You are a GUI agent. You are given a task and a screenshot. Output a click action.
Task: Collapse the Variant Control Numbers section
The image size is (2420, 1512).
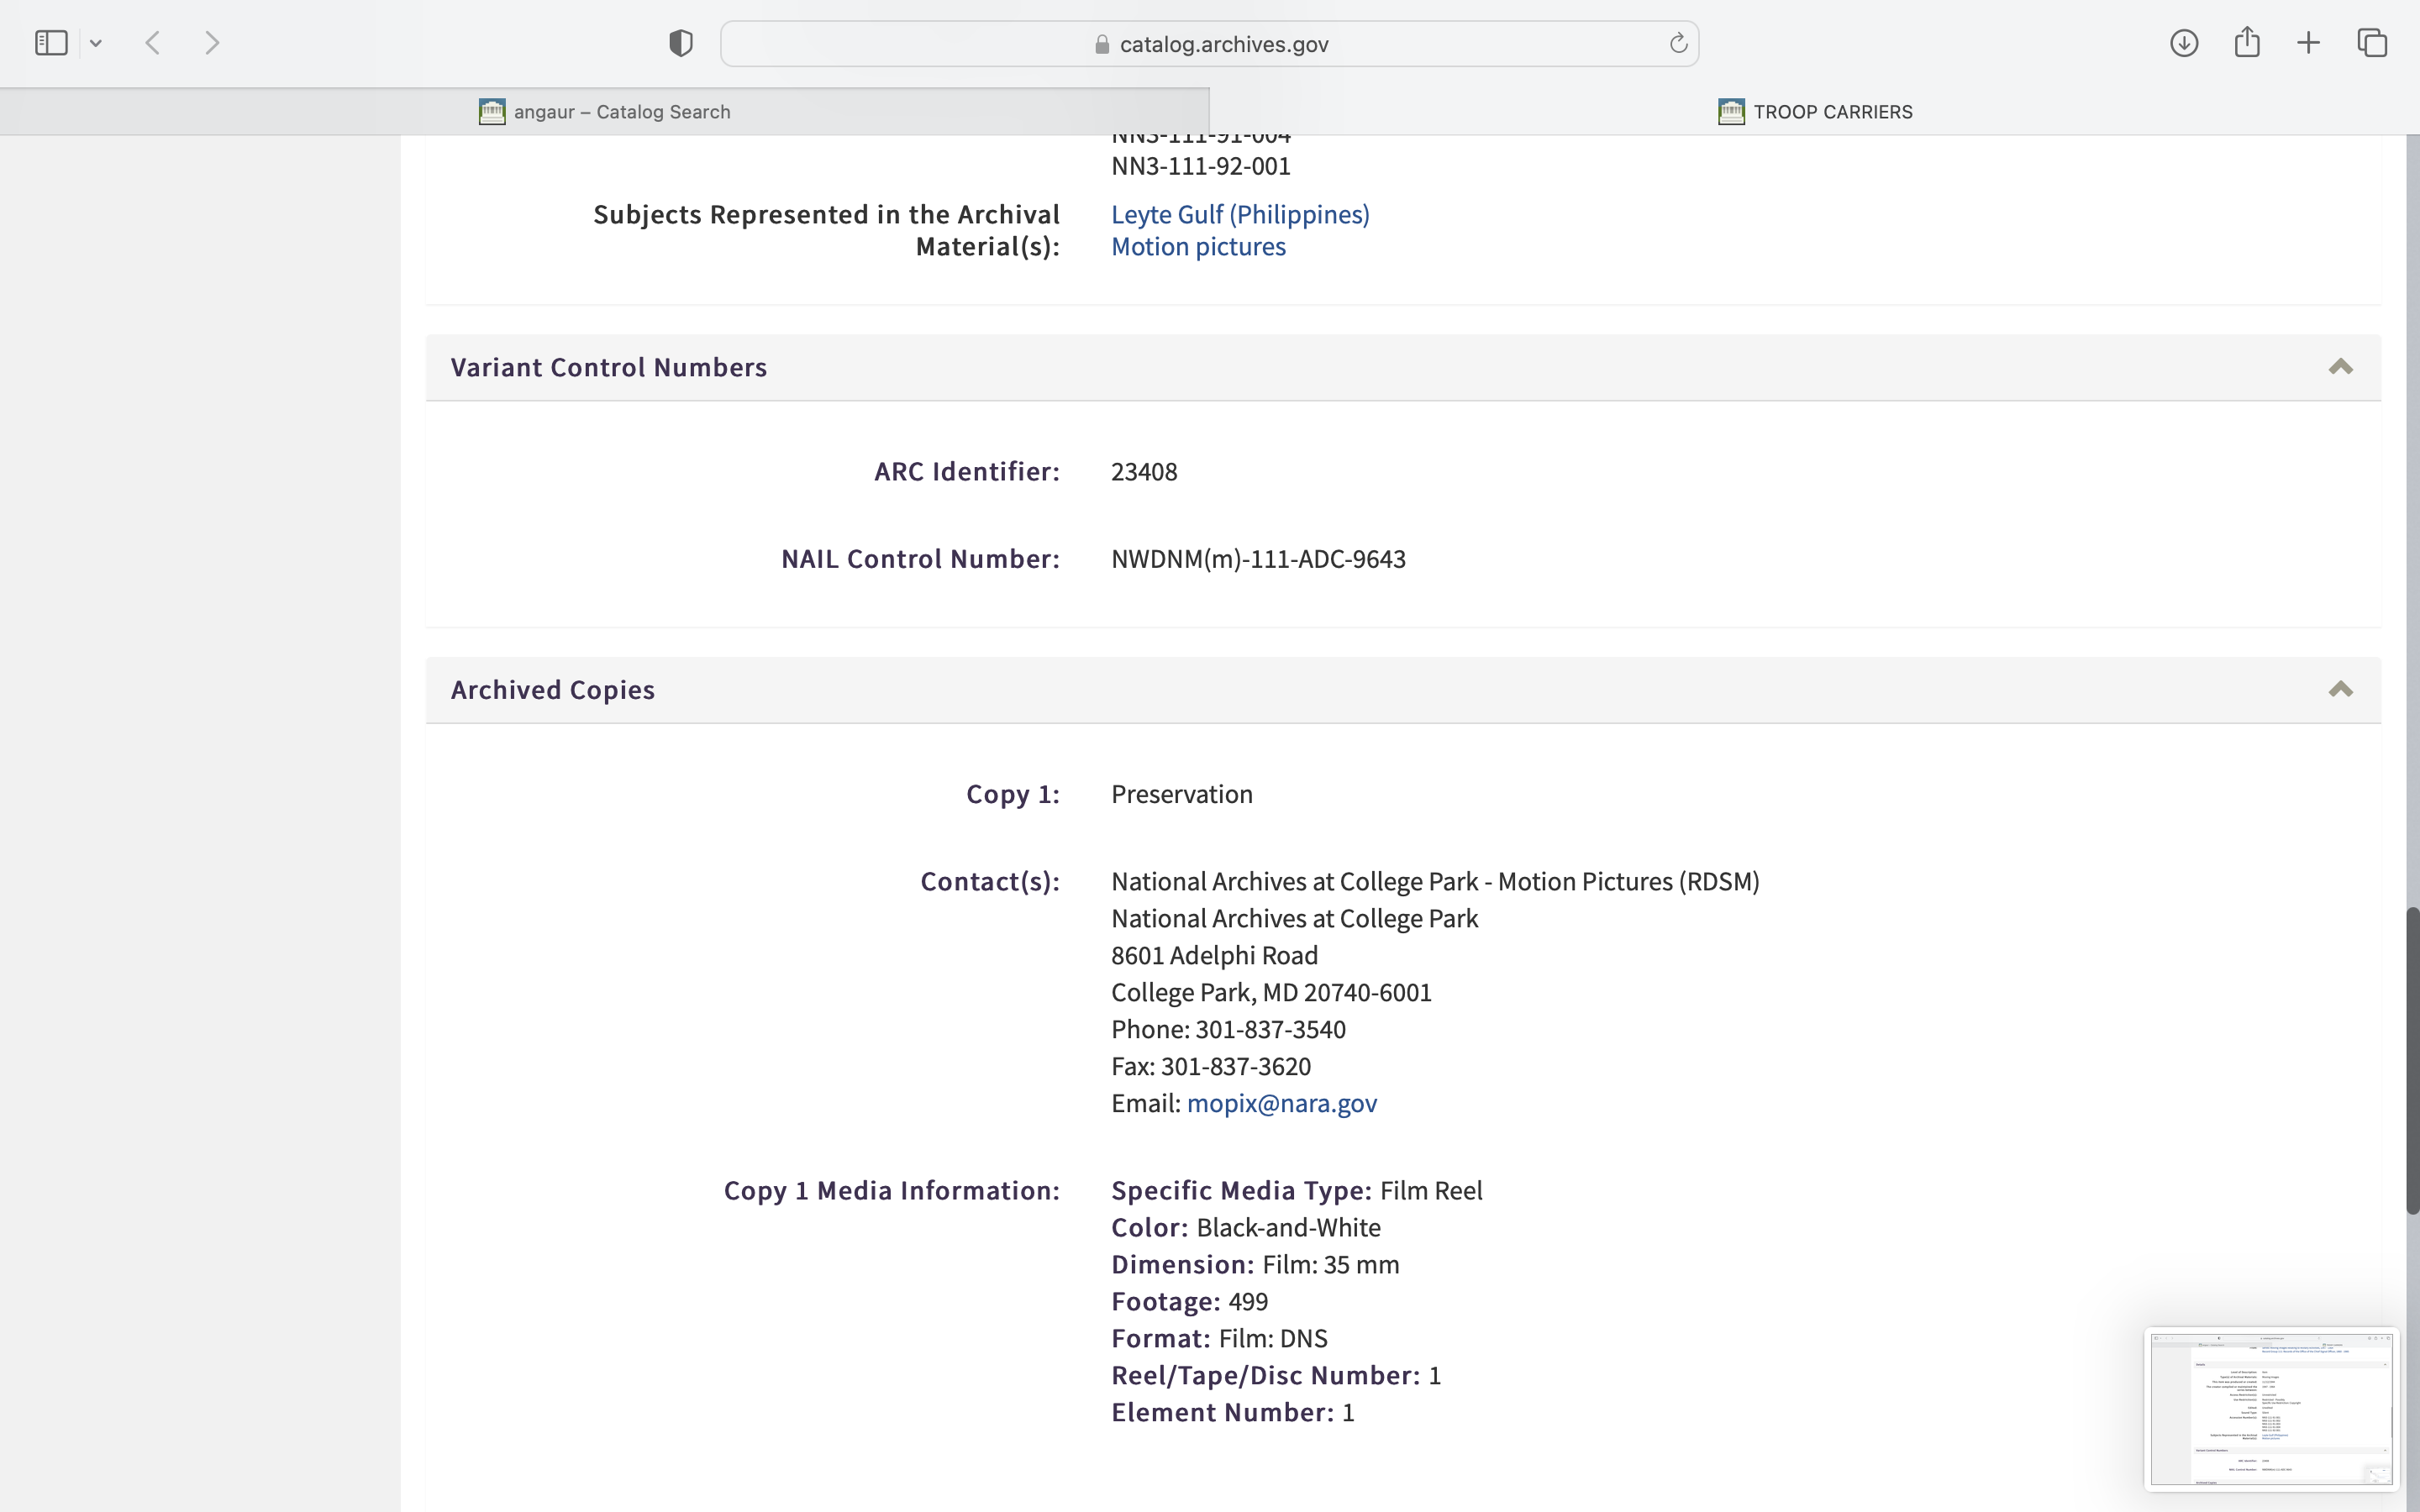coord(2340,367)
